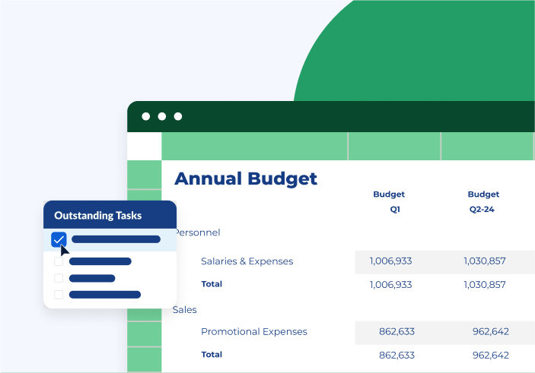
Task: Select the first task bar in Outstanding Tasks
Action: pos(116,239)
